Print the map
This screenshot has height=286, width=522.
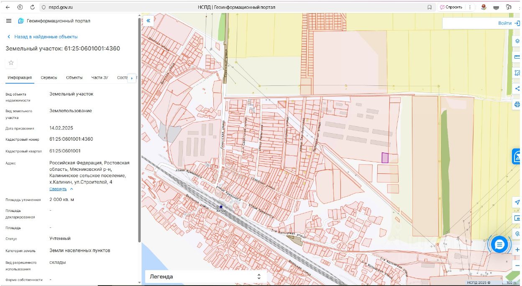(517, 104)
